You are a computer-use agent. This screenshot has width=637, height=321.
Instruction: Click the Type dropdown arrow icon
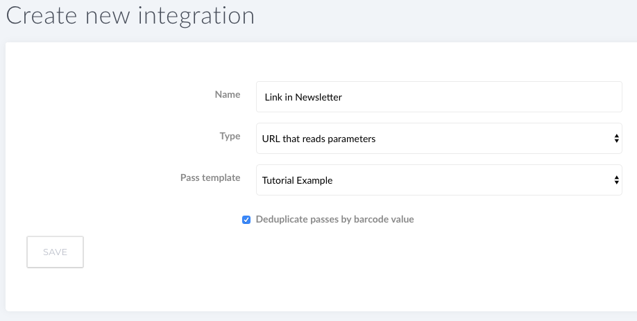coord(616,139)
